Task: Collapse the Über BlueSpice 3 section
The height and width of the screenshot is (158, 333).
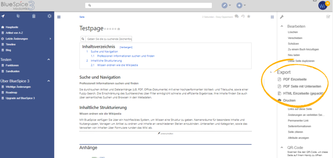Action: coord(49,81)
